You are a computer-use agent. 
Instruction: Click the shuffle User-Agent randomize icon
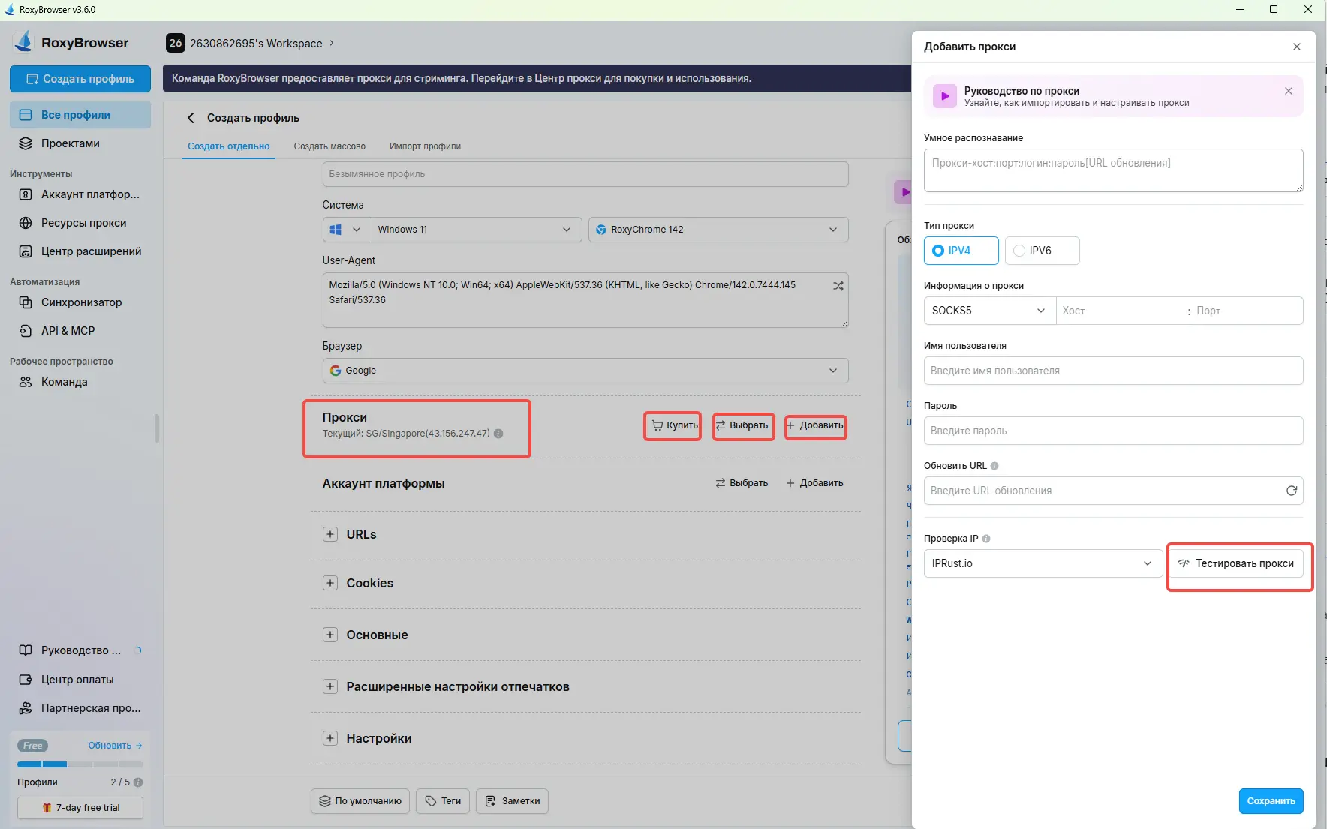[x=838, y=286]
